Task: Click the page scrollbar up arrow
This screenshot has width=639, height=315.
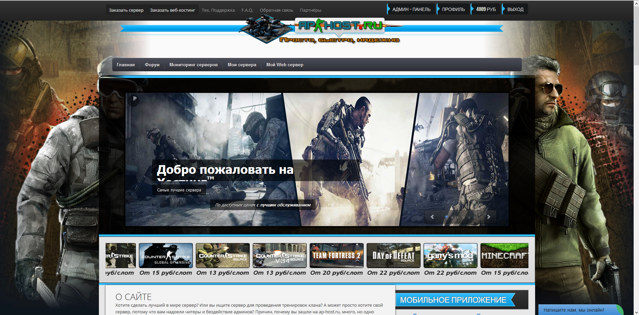Action: (636, 3)
